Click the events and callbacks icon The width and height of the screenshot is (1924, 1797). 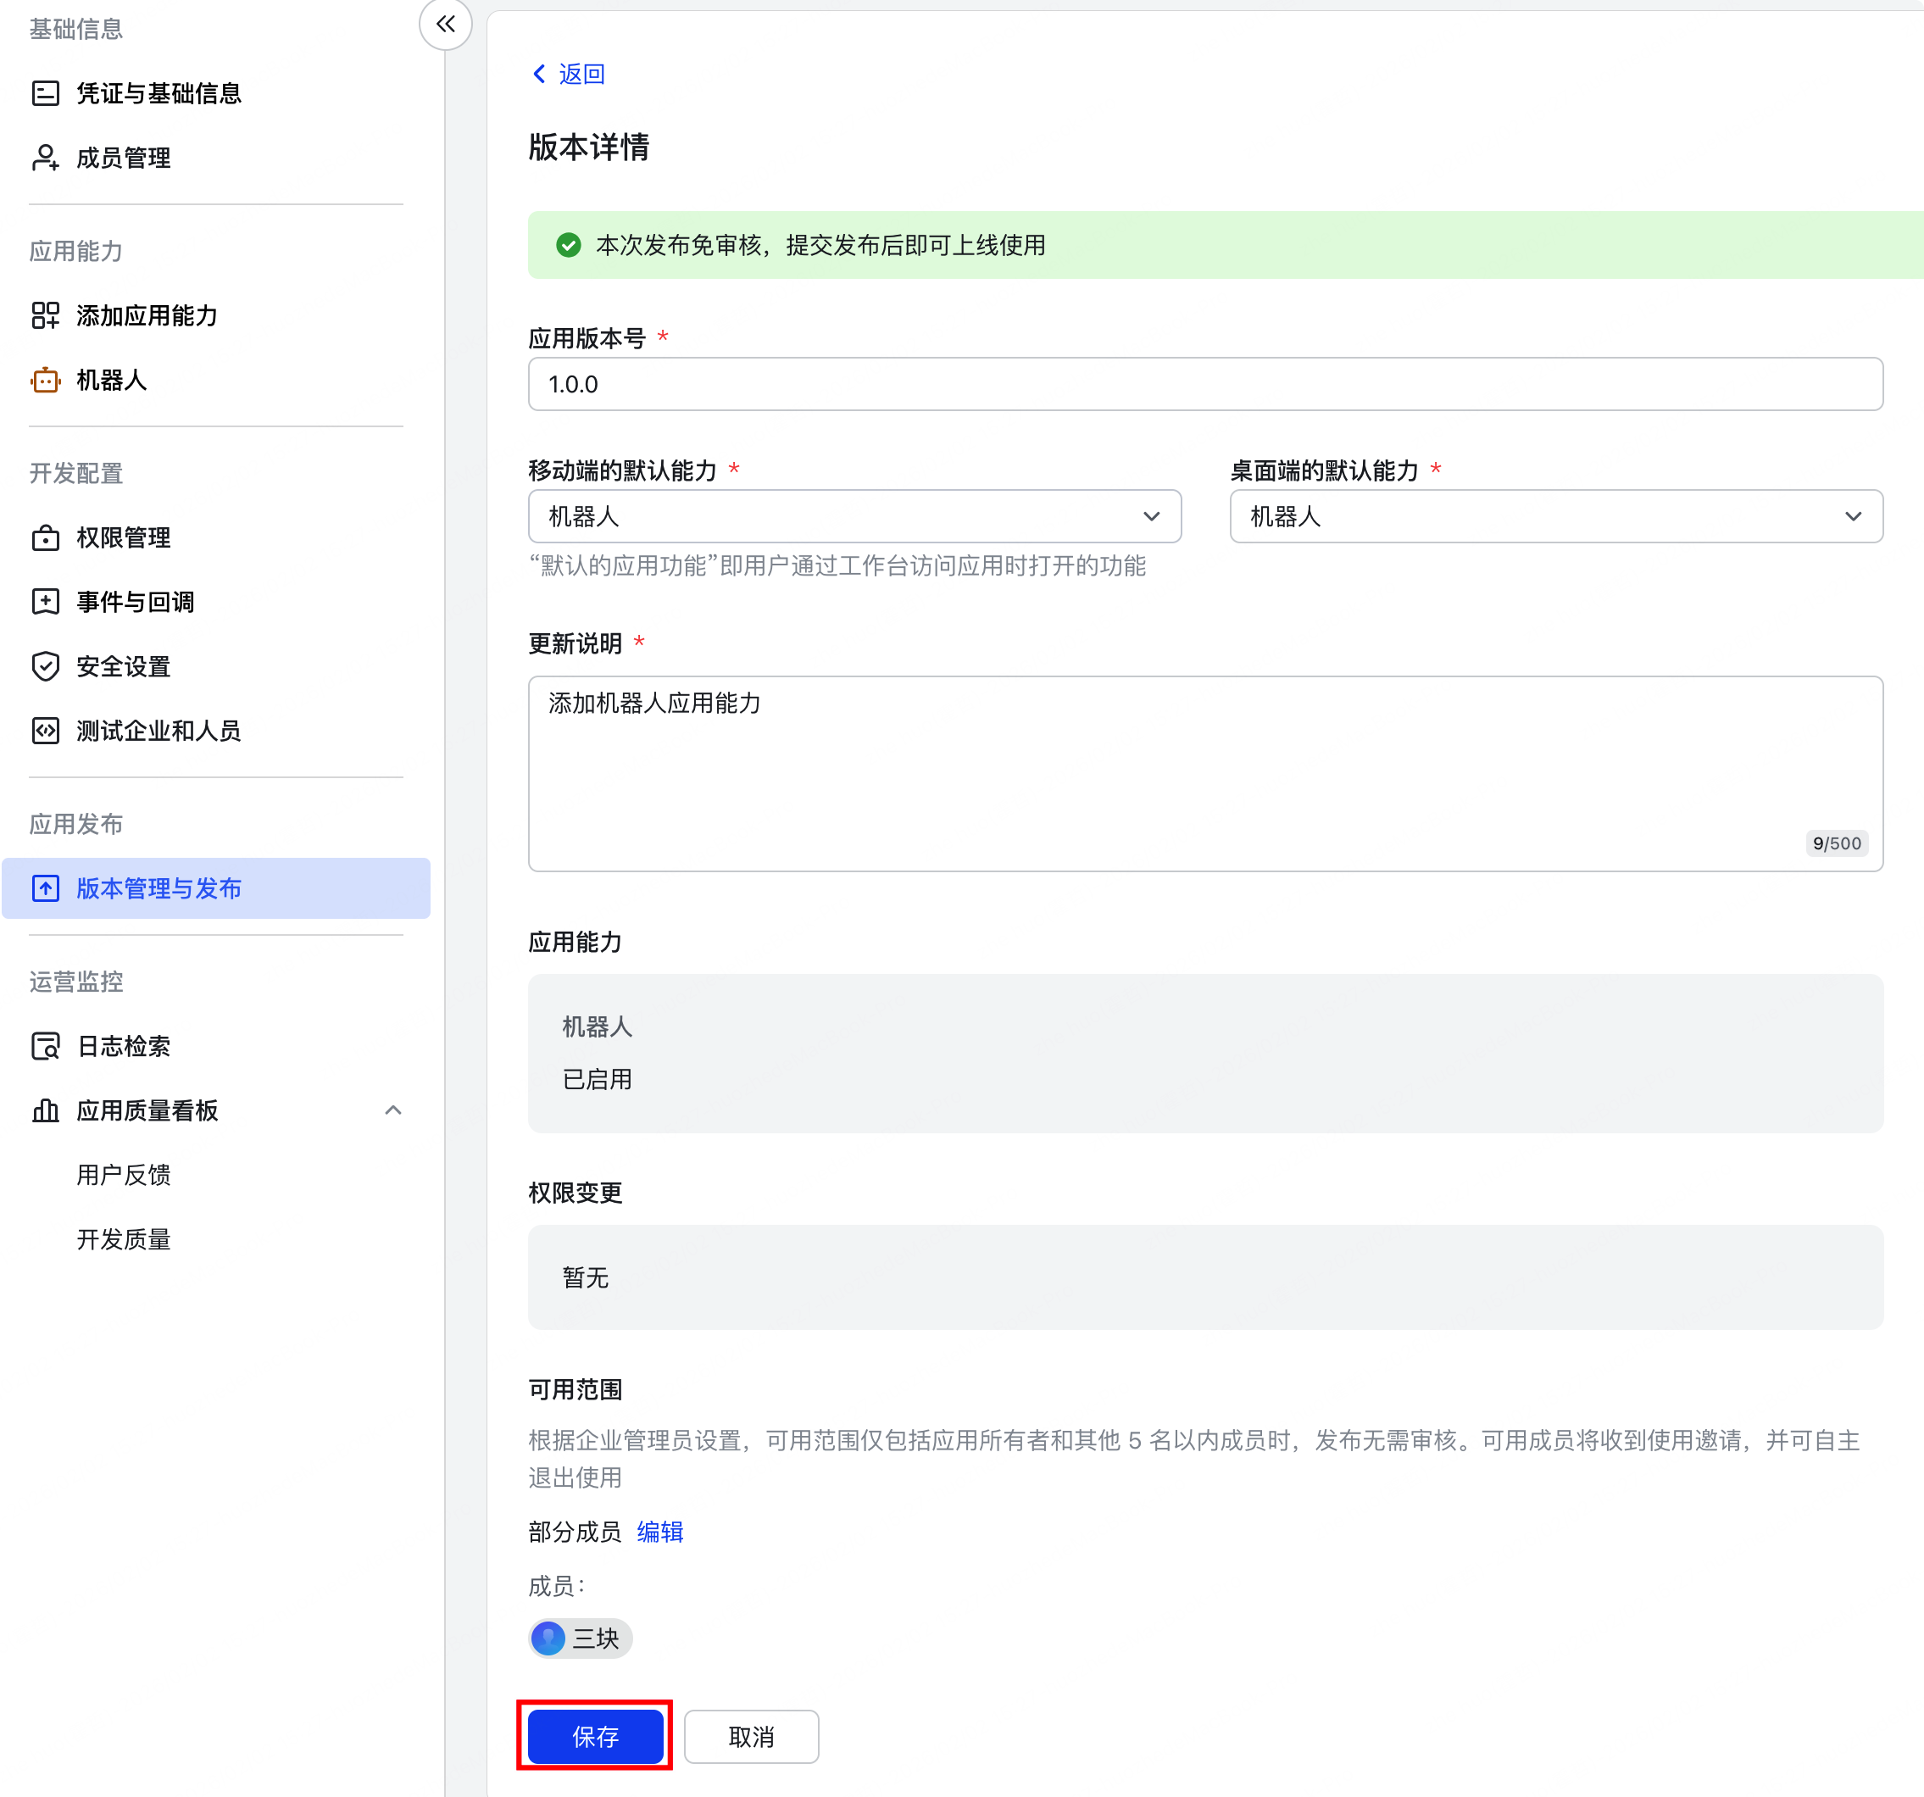click(x=46, y=602)
